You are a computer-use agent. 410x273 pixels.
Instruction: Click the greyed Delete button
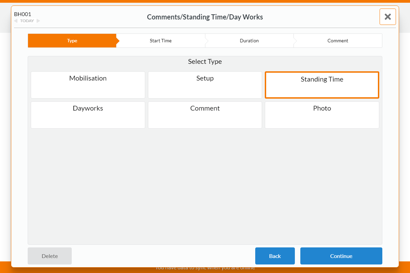[50, 256]
